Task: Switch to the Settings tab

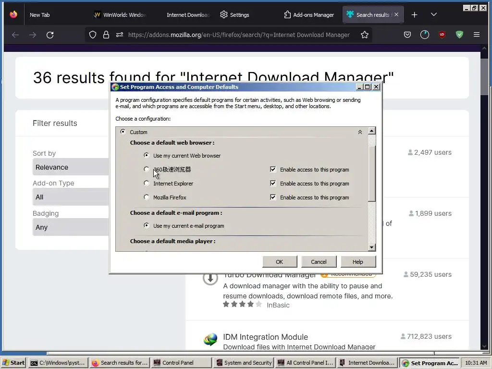Action: (x=234, y=15)
